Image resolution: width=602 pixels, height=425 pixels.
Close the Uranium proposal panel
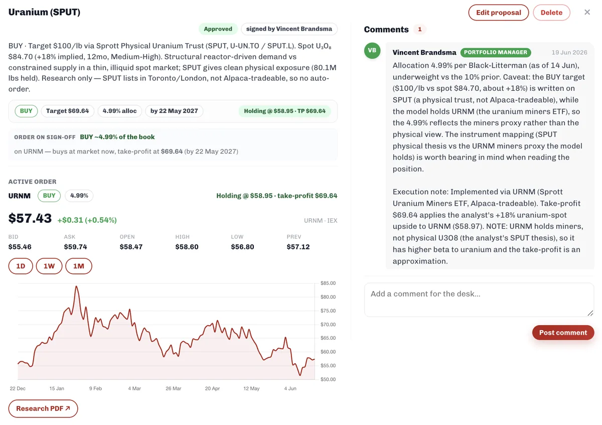click(587, 12)
